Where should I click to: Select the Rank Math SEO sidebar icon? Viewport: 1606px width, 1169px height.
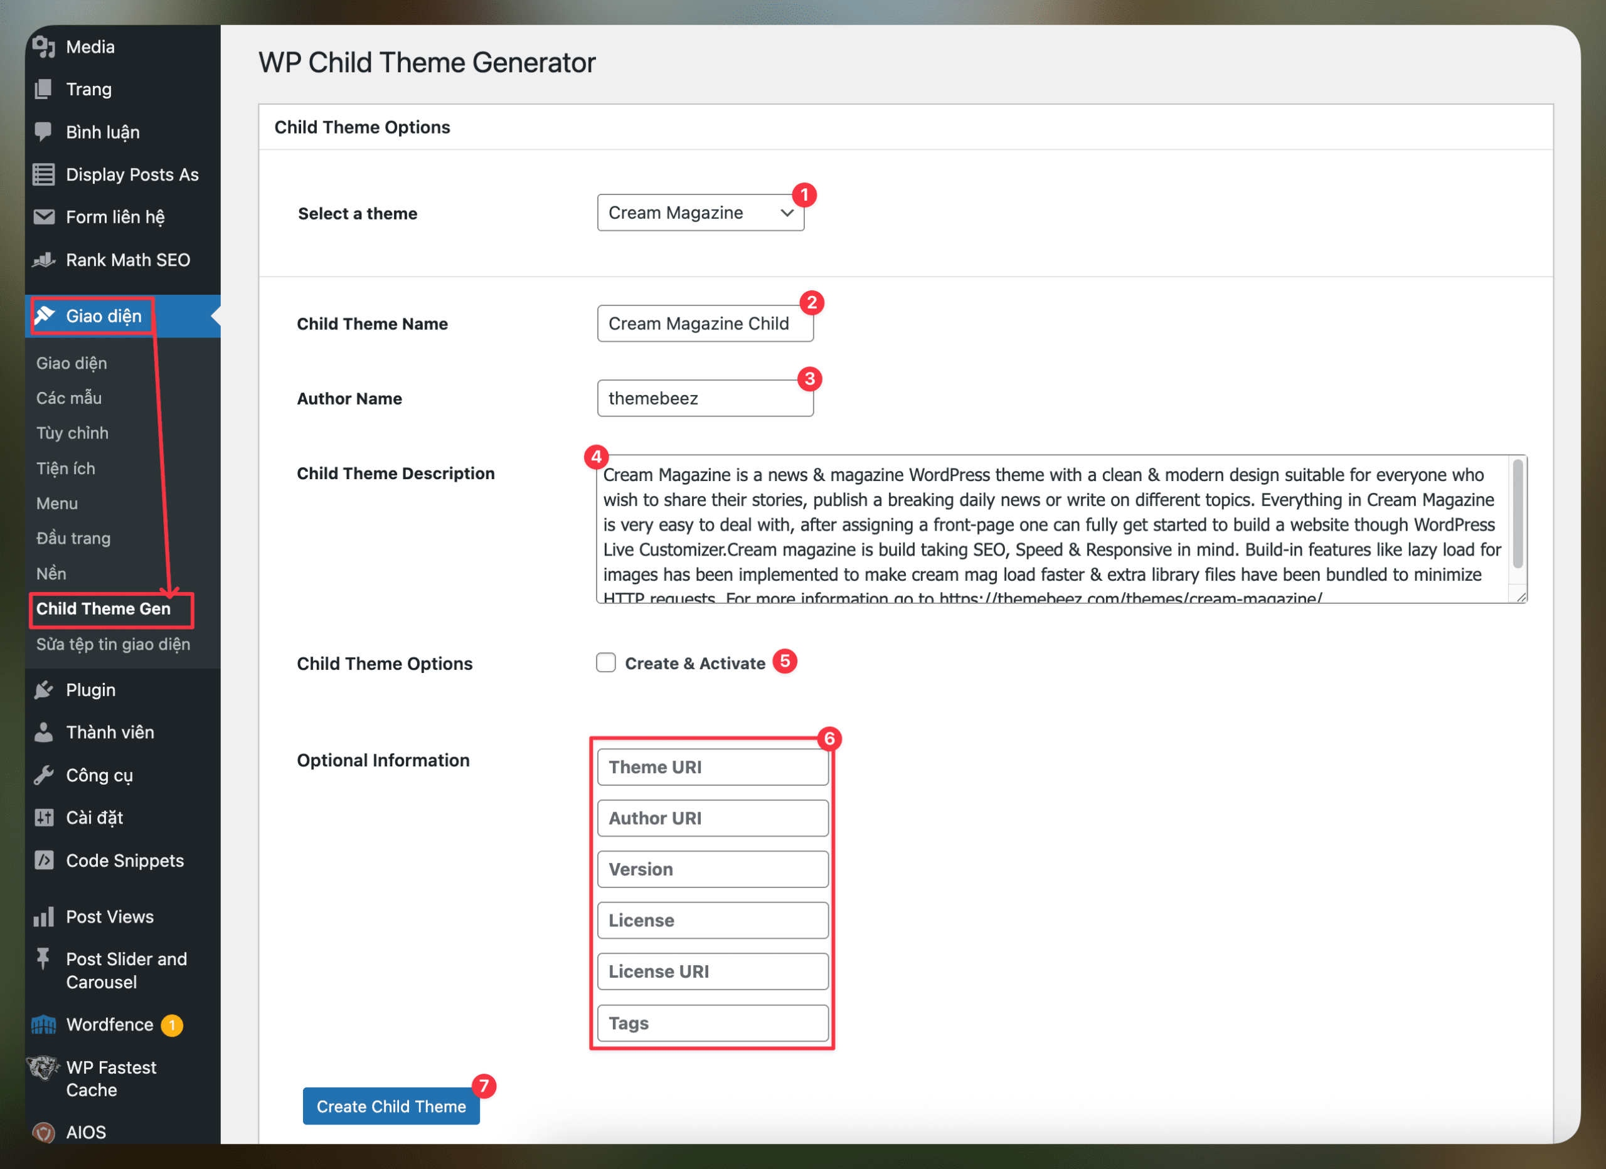(44, 259)
